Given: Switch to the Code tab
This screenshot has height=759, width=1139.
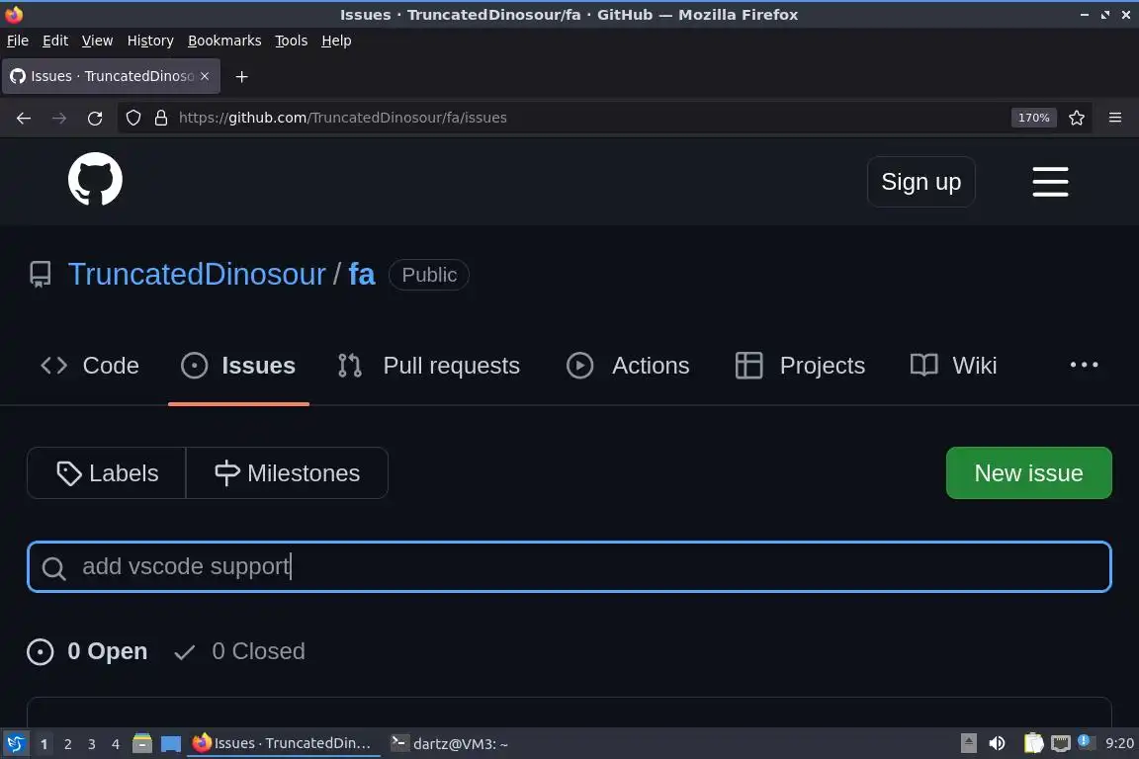Looking at the screenshot, I should [89, 366].
